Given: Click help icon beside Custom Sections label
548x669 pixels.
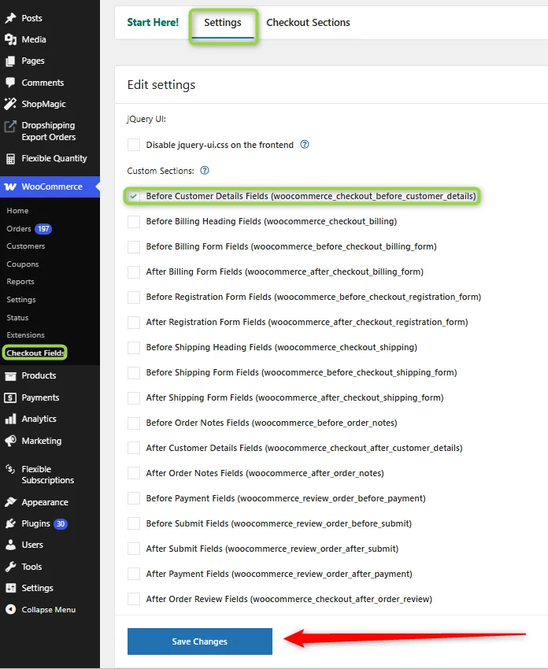Looking at the screenshot, I should coord(205,171).
